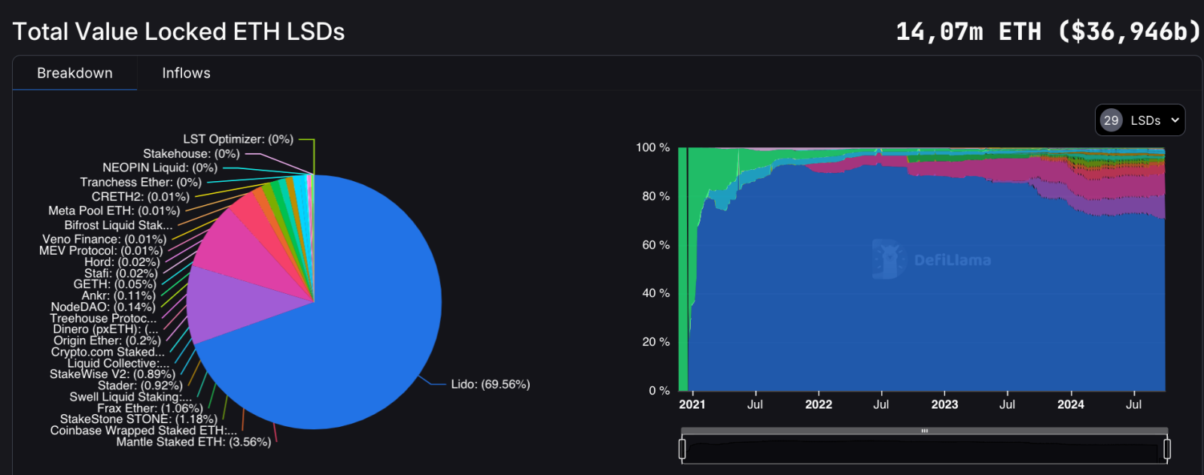Click the center grip of the range slider
1204x475 pixels.
925,431
